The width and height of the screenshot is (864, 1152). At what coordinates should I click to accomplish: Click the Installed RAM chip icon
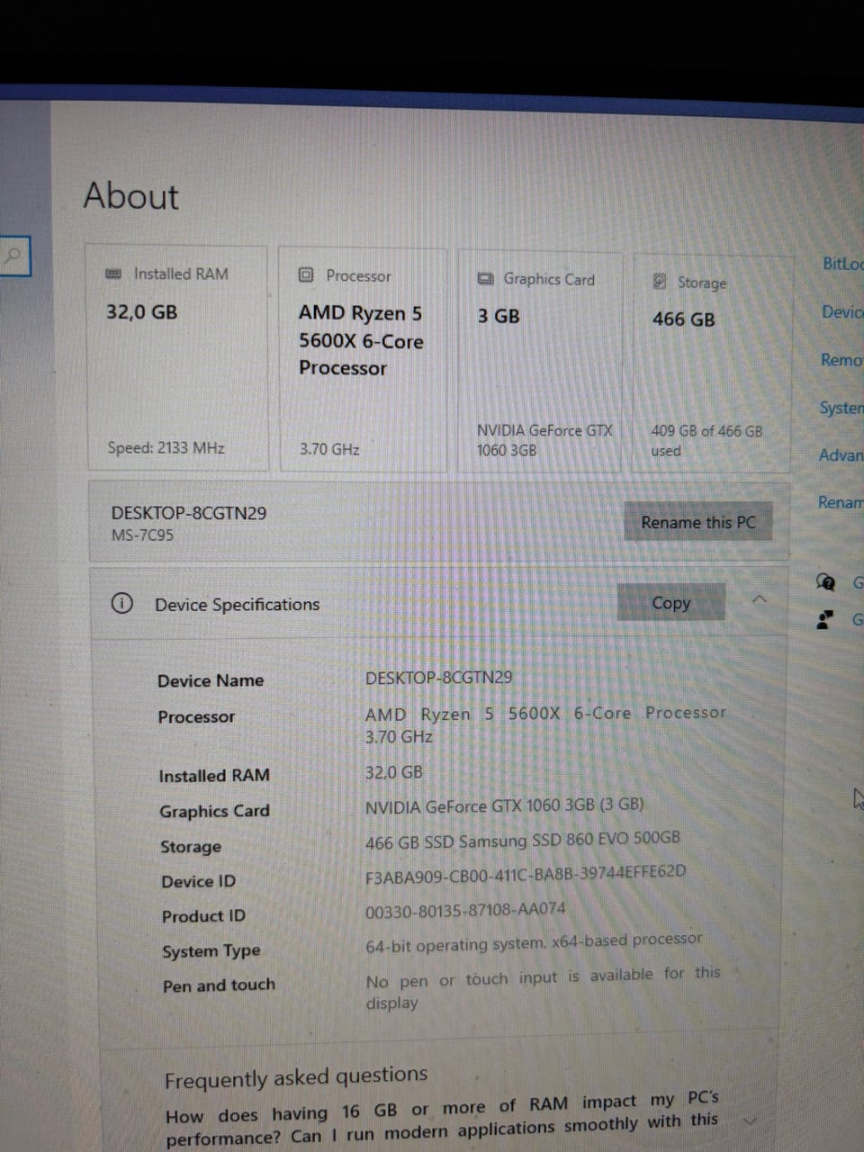pyautogui.click(x=113, y=274)
